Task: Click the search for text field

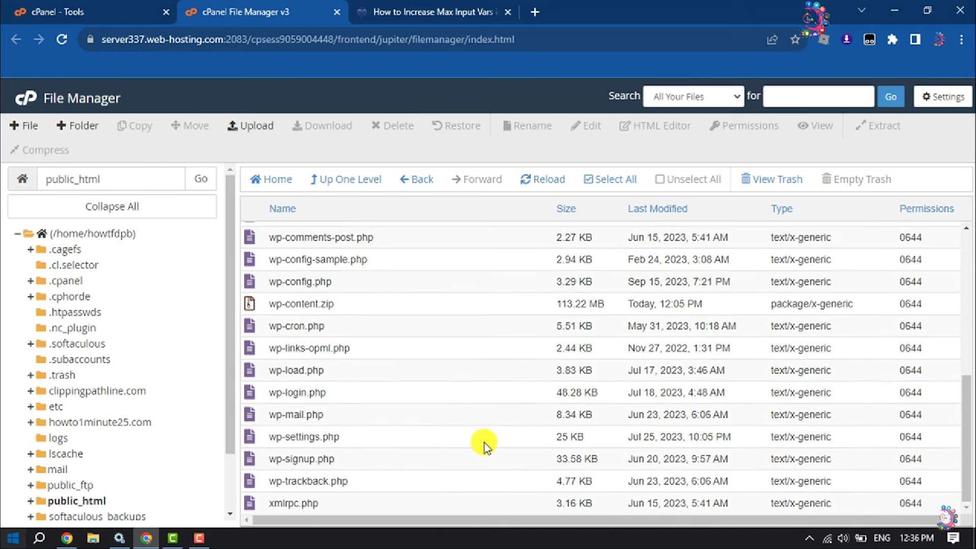Action: 819,96
